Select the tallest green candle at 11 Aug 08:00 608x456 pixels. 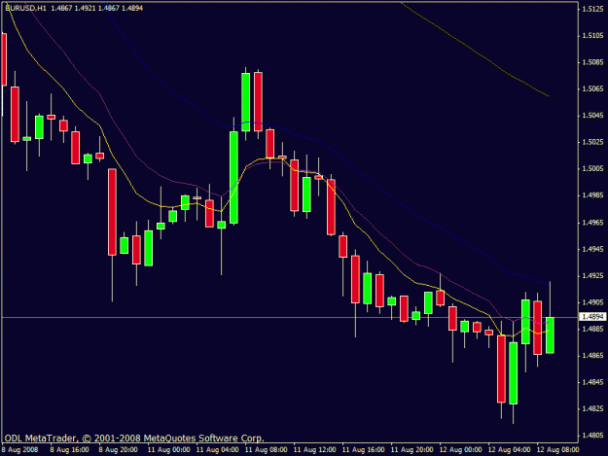(x=245, y=102)
